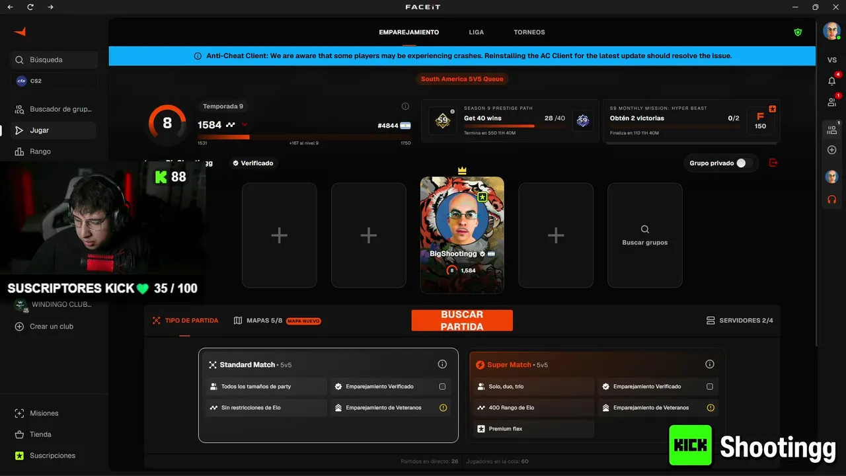The width and height of the screenshot is (846, 476).
Task: Show info for Temporada 9 Elo
Action: (405, 106)
